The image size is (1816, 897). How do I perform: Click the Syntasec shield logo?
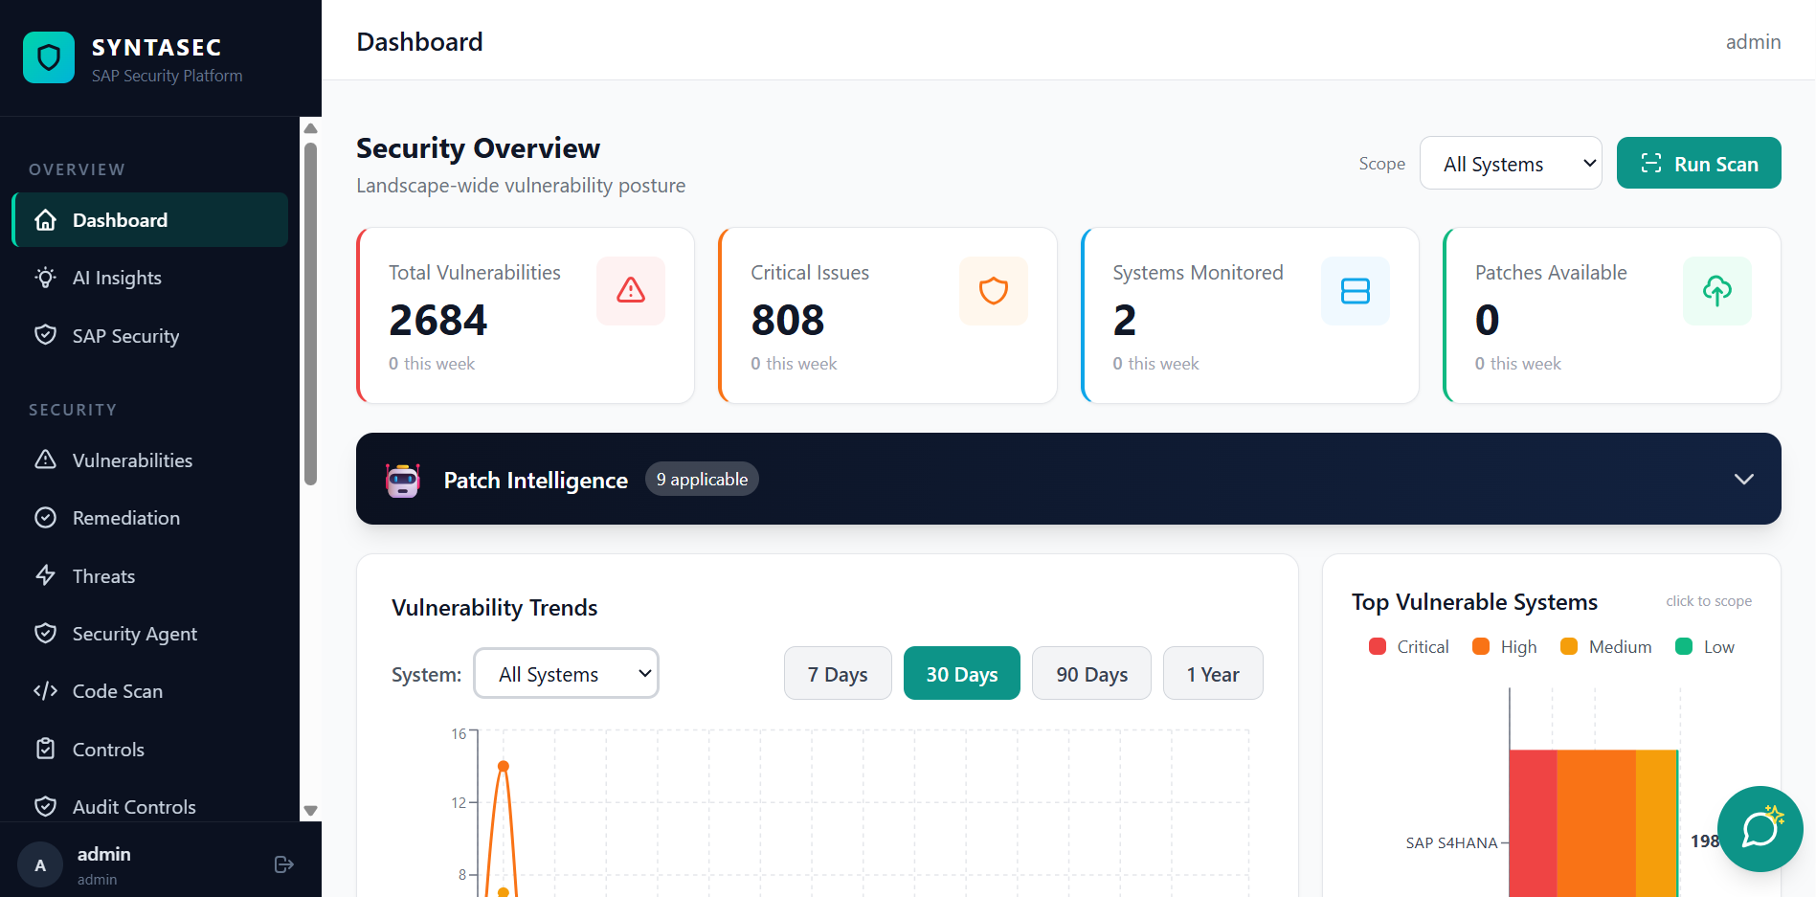[x=49, y=57]
